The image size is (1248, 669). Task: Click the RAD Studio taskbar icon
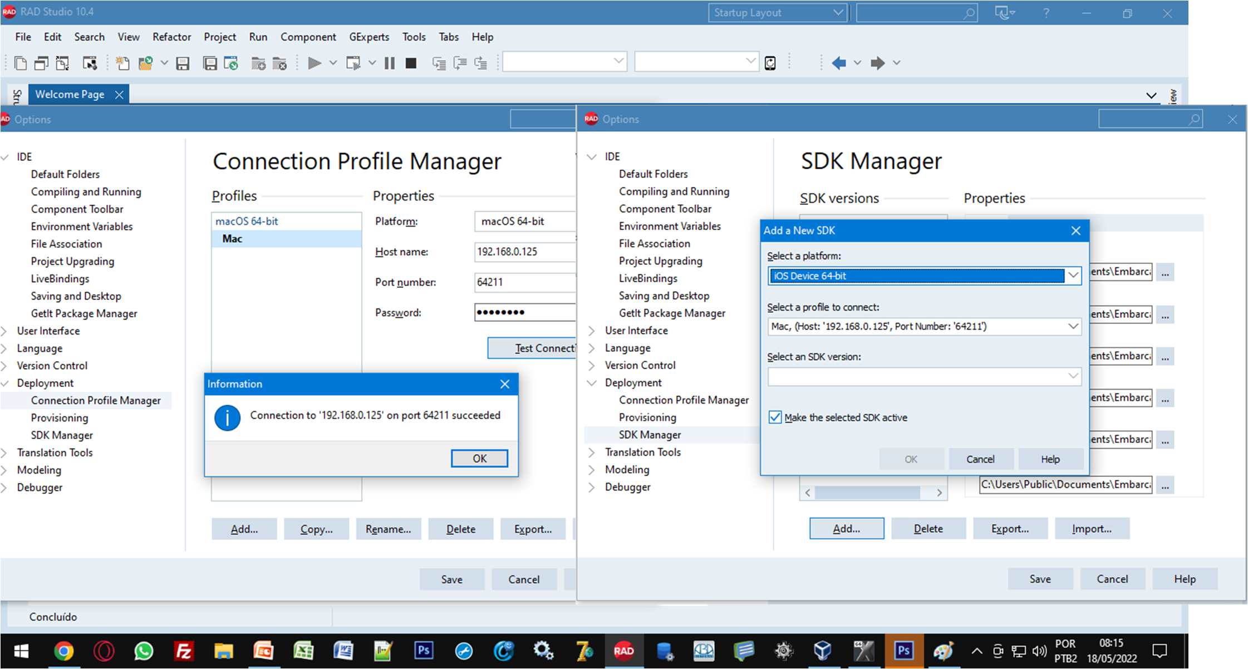coord(624,651)
